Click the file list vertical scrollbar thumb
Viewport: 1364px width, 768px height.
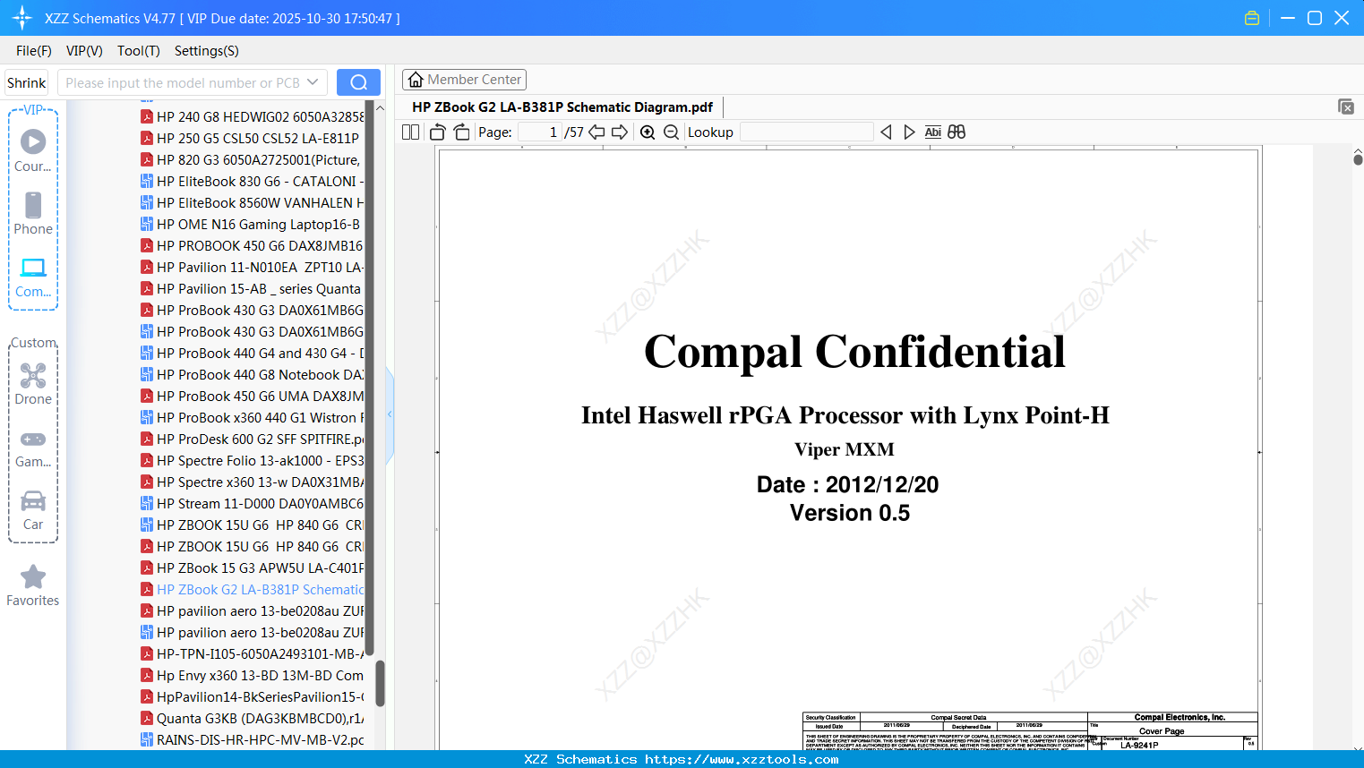click(x=380, y=684)
